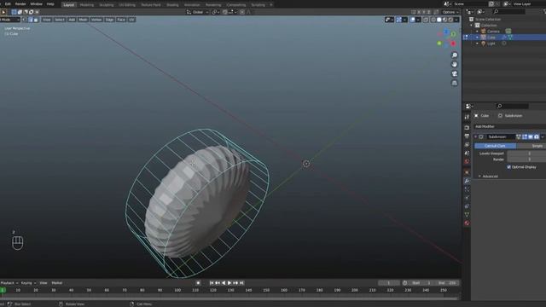
Task: Click the pan view hand icon
Action: point(454,65)
